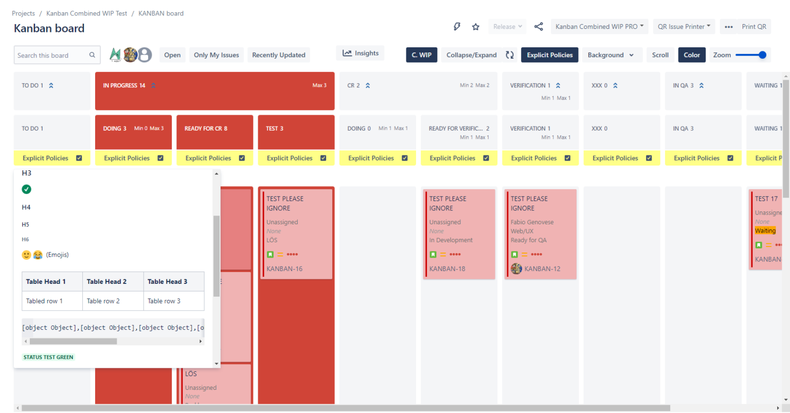Toggle Explicit Policies checkbox under TEST 3
790x413 pixels.
pos(324,158)
